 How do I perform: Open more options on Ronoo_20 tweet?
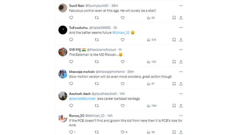coord(181,116)
